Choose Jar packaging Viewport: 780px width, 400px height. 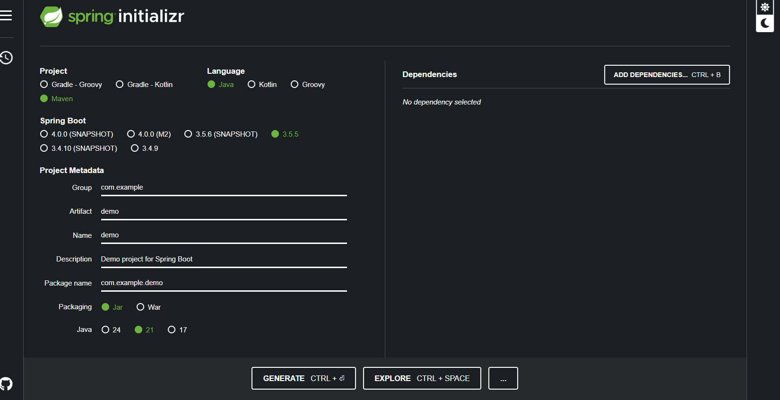[112, 307]
